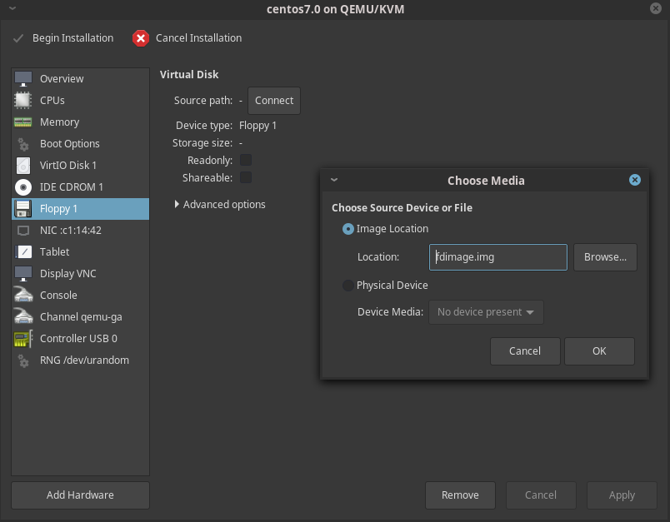Click the VirtIO Disk 1 icon

click(x=23, y=165)
